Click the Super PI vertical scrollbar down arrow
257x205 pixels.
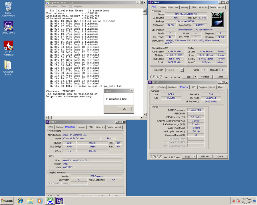[x=145, y=114]
